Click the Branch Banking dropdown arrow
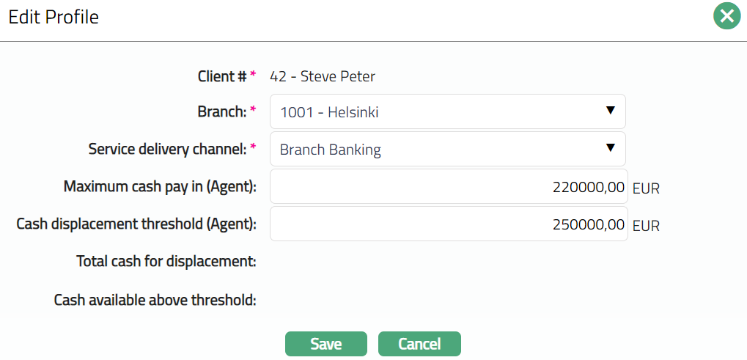Screen dimensions: 747x360 pos(610,148)
